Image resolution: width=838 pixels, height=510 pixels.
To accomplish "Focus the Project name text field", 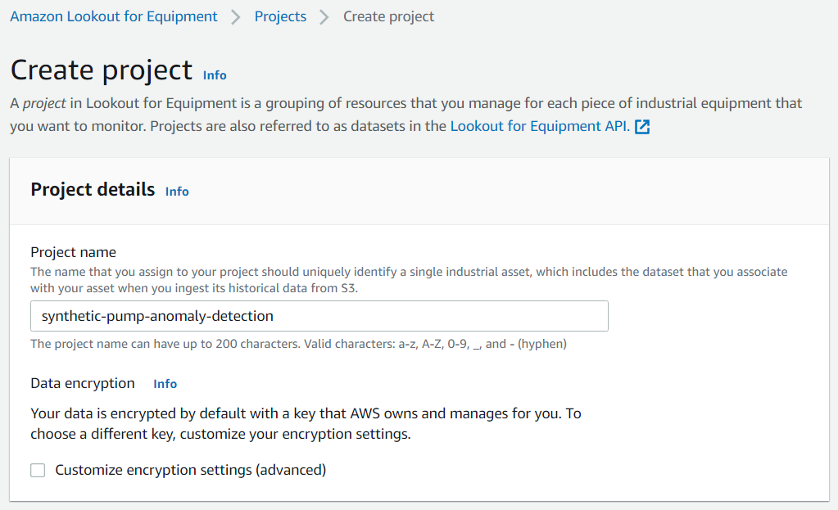I will [x=319, y=316].
